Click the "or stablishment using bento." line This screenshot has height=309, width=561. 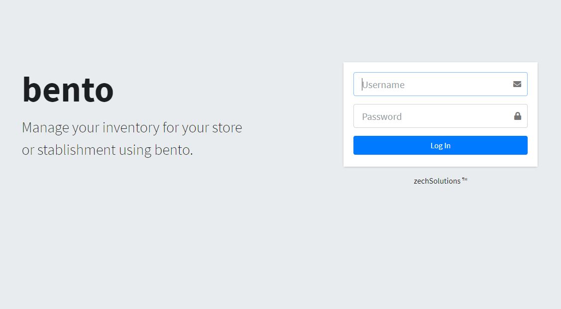[x=108, y=150]
